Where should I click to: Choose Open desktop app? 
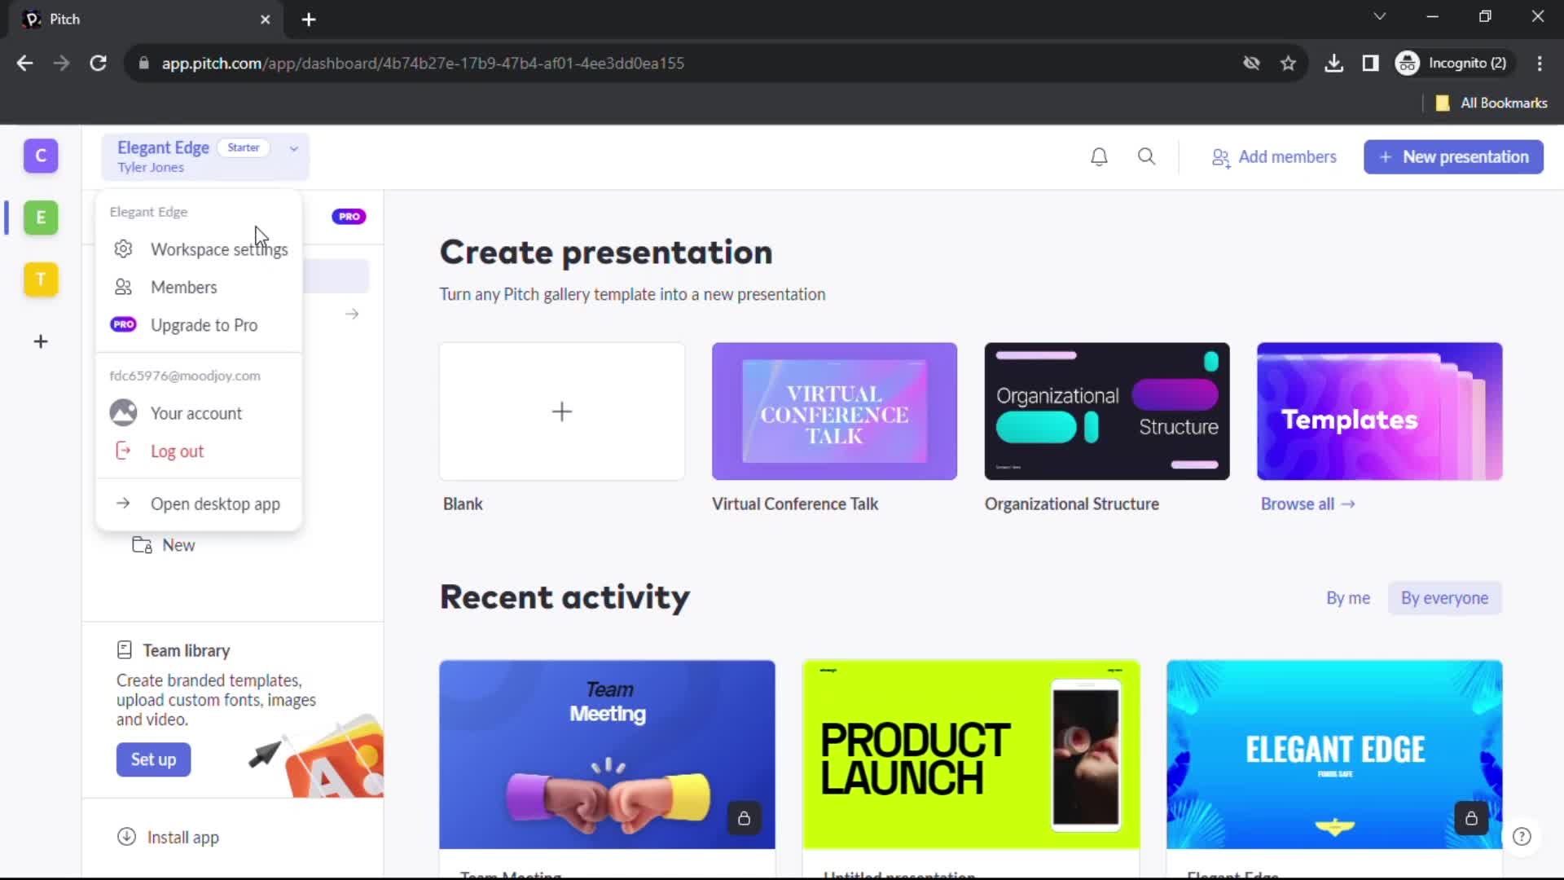pyautogui.click(x=200, y=504)
